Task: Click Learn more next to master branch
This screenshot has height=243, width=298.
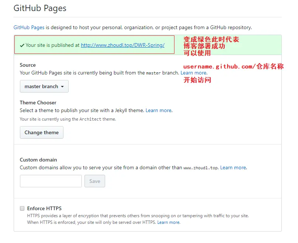Action: point(194,73)
